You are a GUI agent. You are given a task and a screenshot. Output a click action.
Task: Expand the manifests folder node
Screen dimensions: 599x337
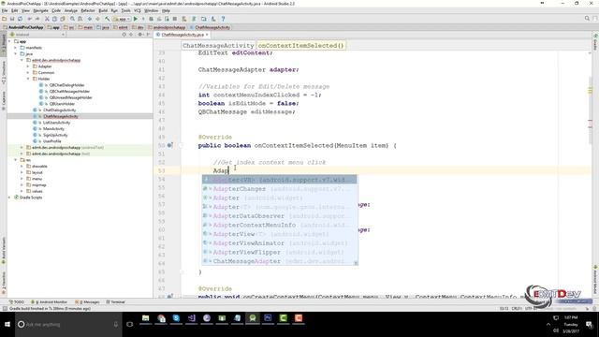(16, 48)
